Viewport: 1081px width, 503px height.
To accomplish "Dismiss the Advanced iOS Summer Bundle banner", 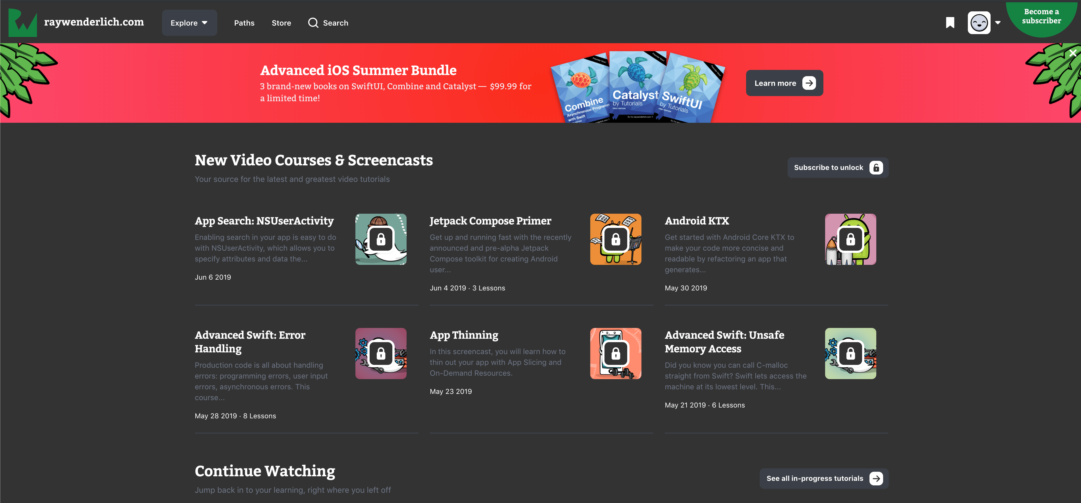I will click(x=1072, y=53).
